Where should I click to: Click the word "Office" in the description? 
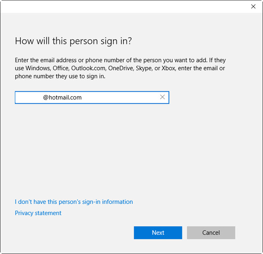tap(60, 68)
